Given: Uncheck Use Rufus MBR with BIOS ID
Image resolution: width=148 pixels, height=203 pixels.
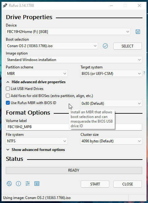Looking at the screenshot, I should pyautogui.click(x=8, y=103).
